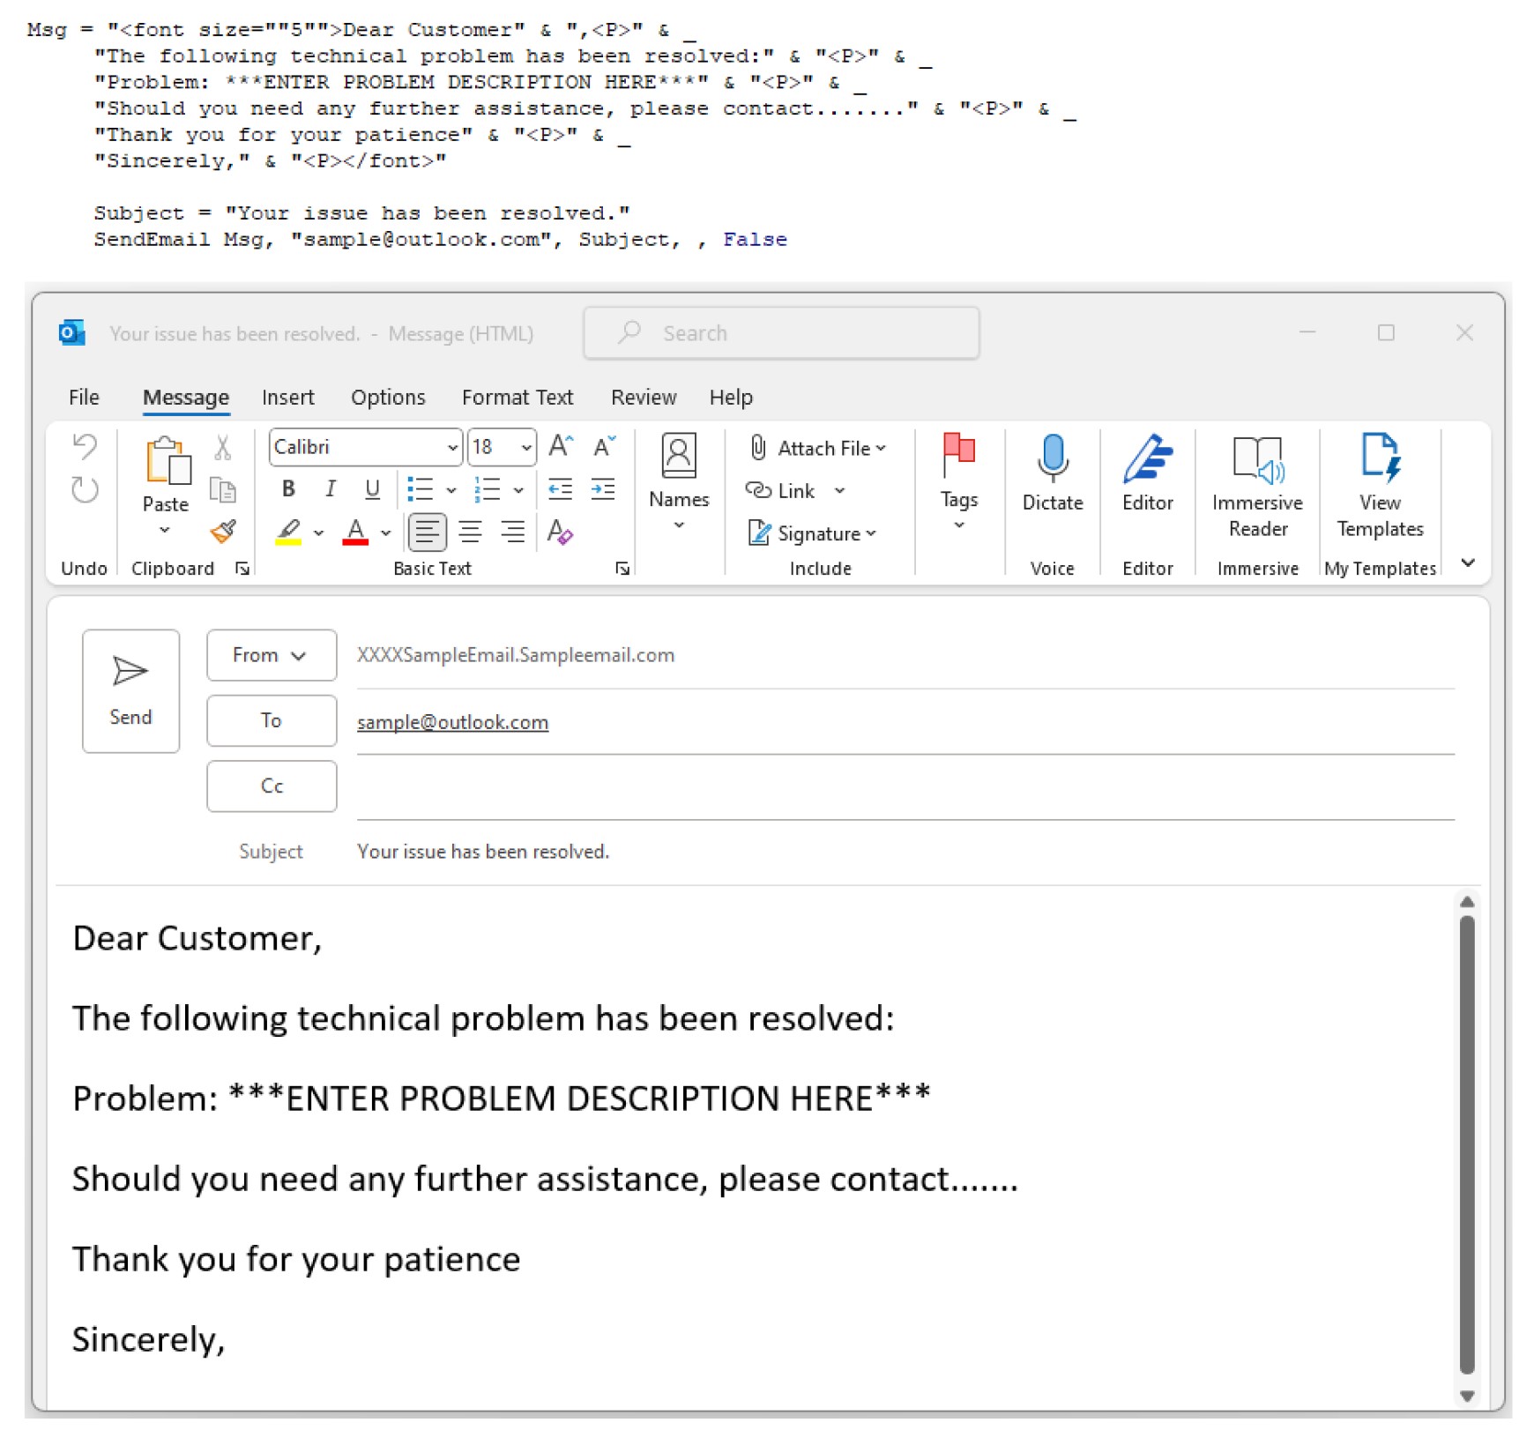This screenshot has height=1430, width=1519.
Task: Switch to the Insert tab
Action: tap(287, 398)
